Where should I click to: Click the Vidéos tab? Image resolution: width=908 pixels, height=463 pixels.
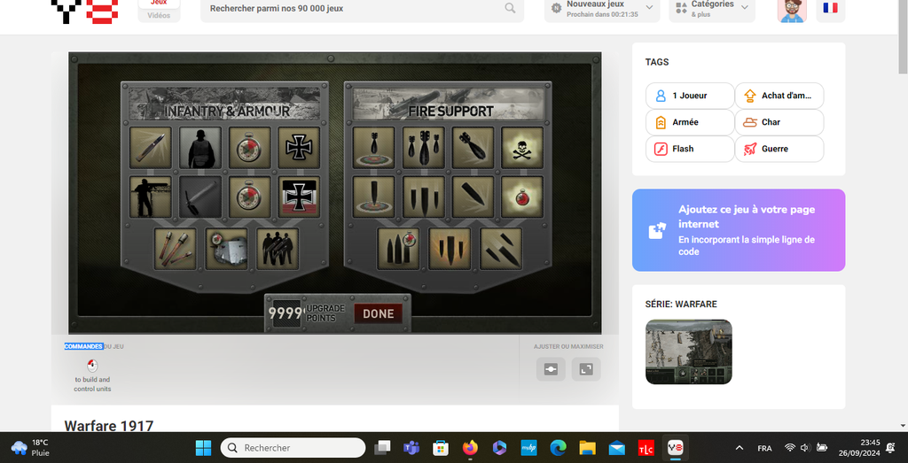tap(159, 15)
